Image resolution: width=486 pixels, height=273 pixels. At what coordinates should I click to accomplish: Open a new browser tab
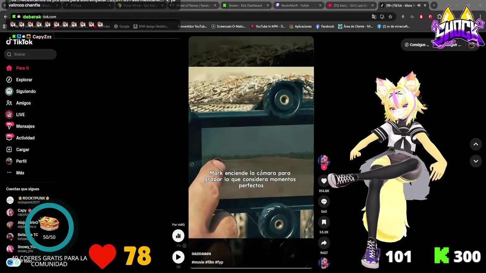(x=434, y=6)
